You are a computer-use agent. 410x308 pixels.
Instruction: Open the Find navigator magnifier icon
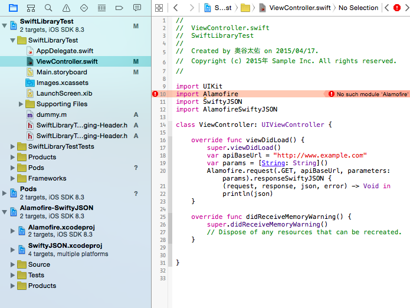tap(48, 8)
